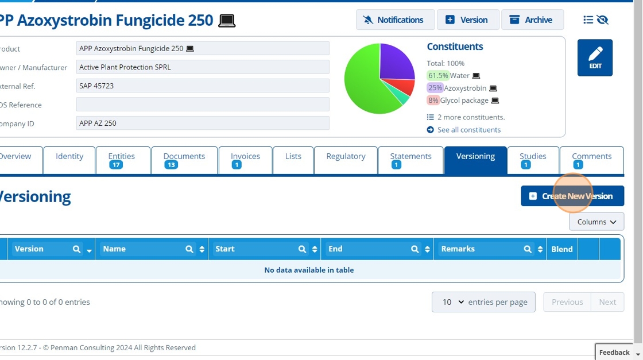Click the laptop icon beside the product title
The height and width of the screenshot is (360, 643).
pos(227,21)
